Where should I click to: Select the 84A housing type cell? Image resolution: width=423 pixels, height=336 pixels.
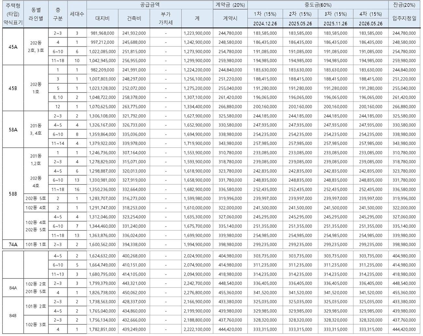[x=13, y=288]
